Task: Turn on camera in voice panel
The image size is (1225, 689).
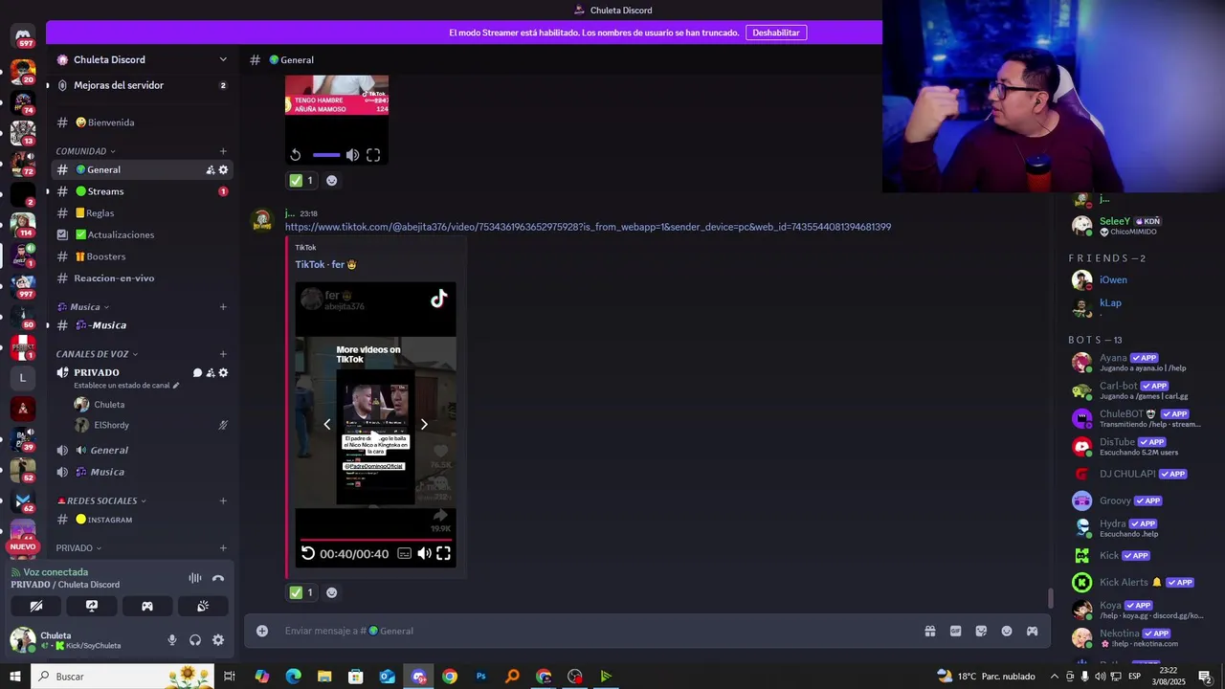Action: (36, 606)
